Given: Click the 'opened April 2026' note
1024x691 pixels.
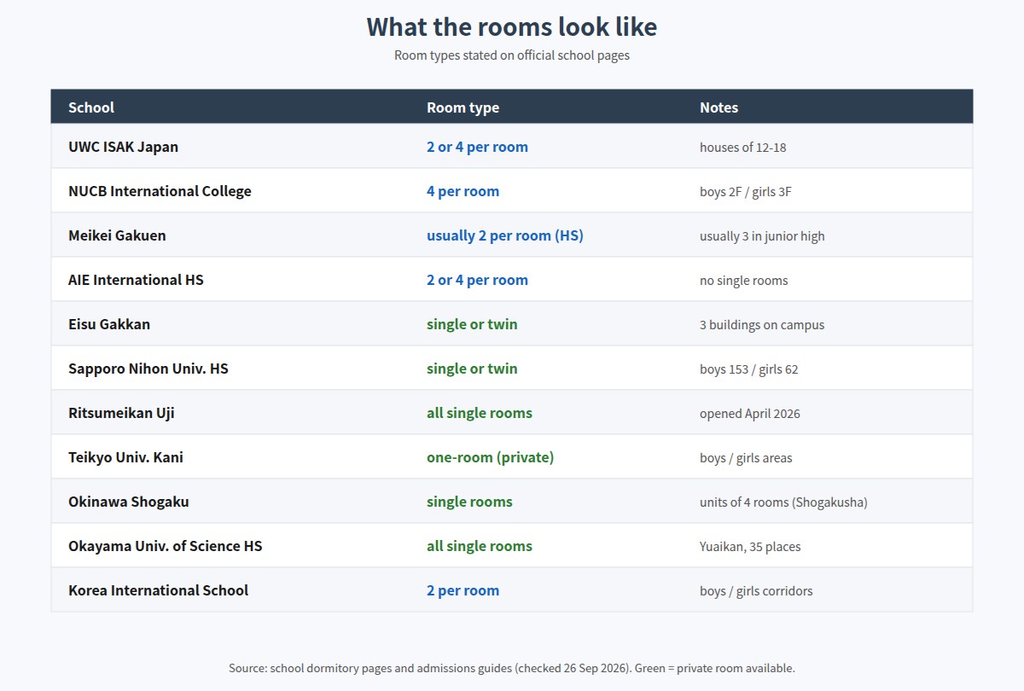Looking at the screenshot, I should [750, 413].
